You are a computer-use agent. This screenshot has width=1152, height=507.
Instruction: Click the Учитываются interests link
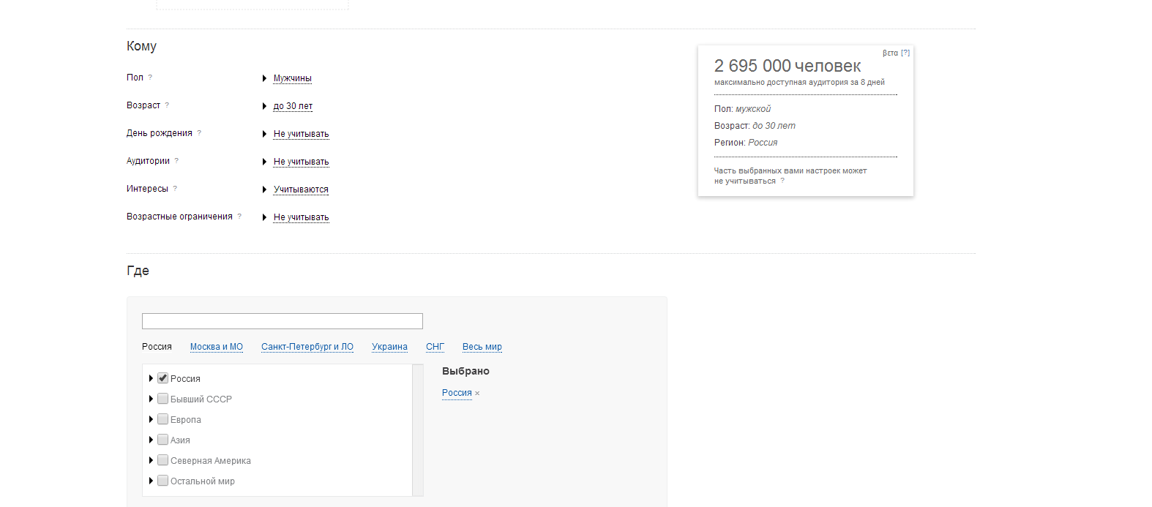pos(301,189)
